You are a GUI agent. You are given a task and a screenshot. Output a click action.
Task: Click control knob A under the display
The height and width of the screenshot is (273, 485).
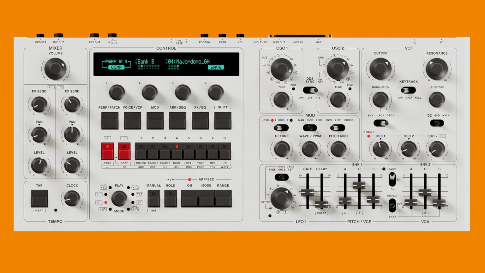(117, 93)
